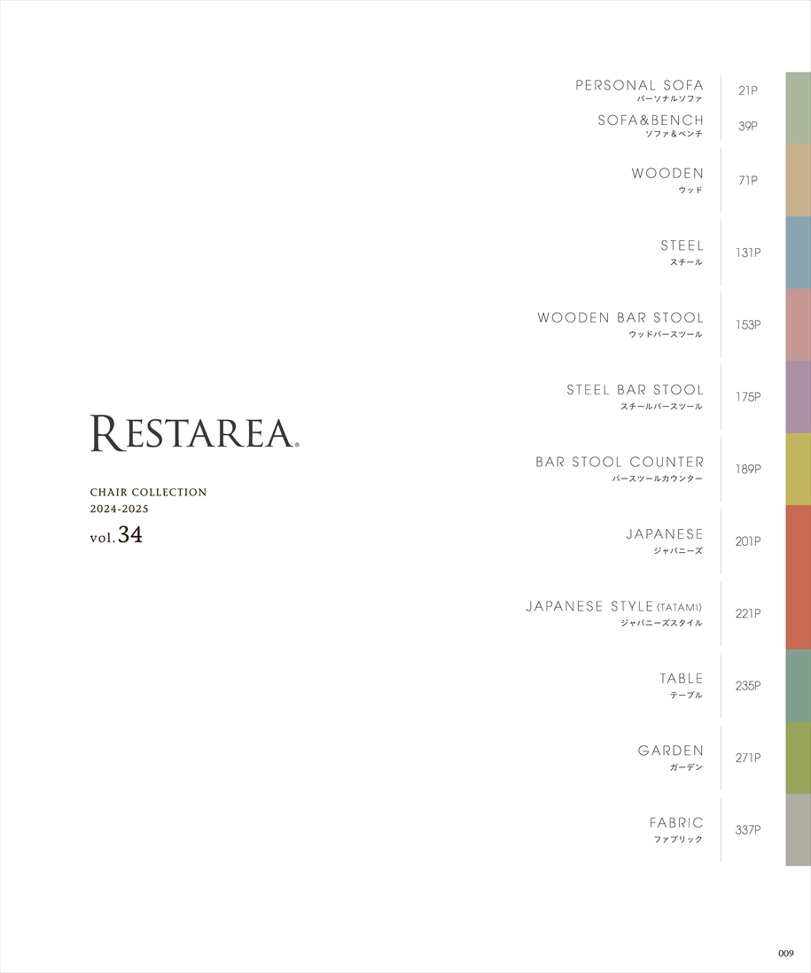Select the purple index tab beside 175P
This screenshot has width=811, height=973.
pos(798,396)
